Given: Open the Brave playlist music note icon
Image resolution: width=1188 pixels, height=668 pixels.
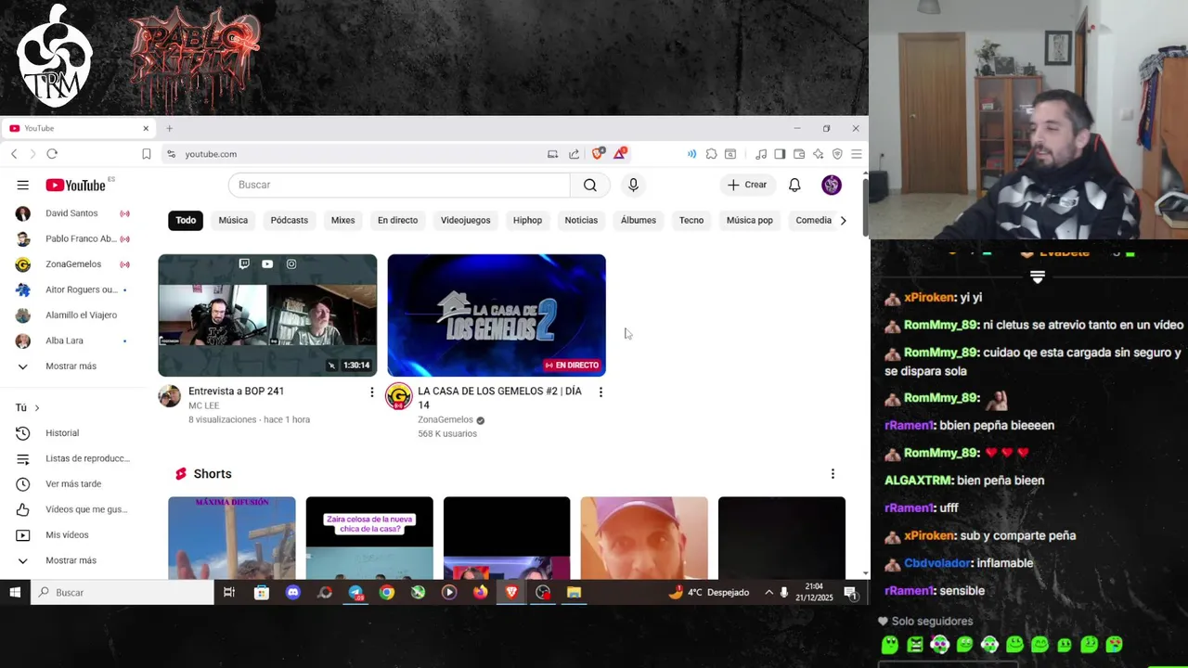Looking at the screenshot, I should click(x=761, y=154).
